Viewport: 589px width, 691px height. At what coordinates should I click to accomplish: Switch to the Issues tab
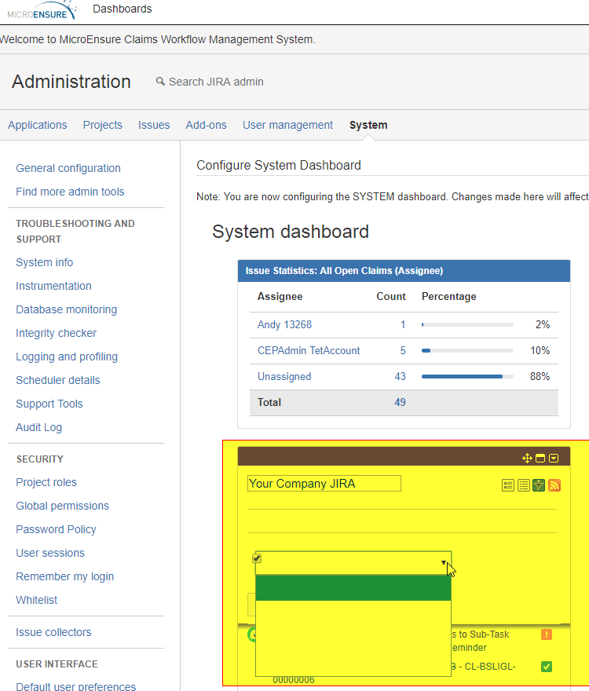point(154,125)
